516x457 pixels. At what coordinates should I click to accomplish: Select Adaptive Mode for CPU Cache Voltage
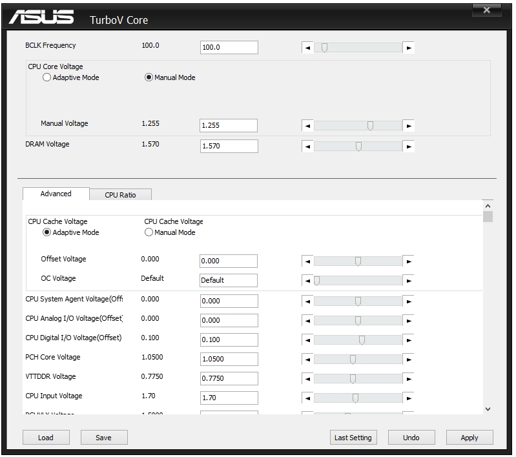46,232
